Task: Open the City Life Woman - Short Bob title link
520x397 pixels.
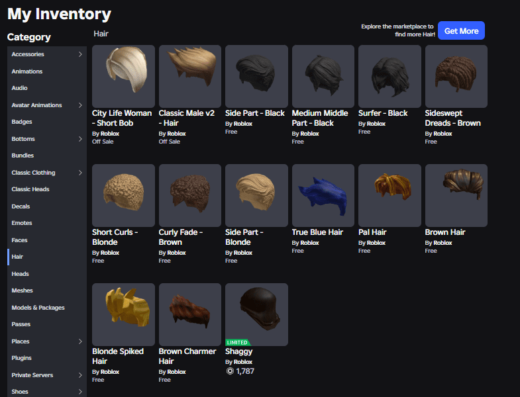Action: pos(122,118)
